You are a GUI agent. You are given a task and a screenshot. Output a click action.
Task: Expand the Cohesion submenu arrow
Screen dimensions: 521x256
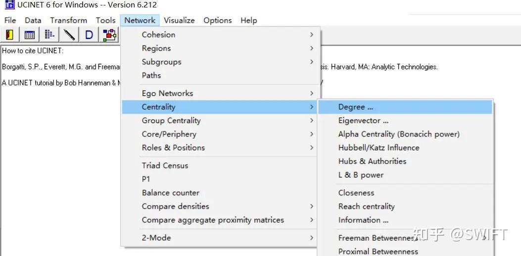click(x=312, y=35)
